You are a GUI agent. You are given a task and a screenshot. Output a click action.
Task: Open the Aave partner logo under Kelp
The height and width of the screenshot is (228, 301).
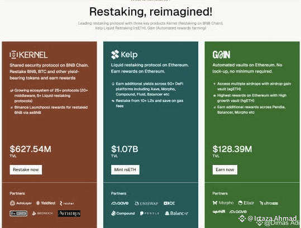[x=120, y=203]
